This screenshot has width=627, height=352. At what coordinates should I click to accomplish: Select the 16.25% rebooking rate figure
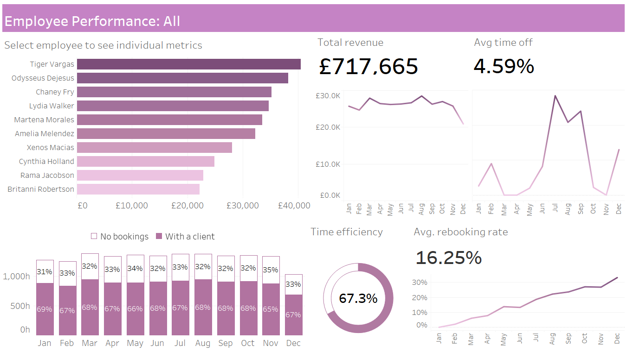(448, 258)
